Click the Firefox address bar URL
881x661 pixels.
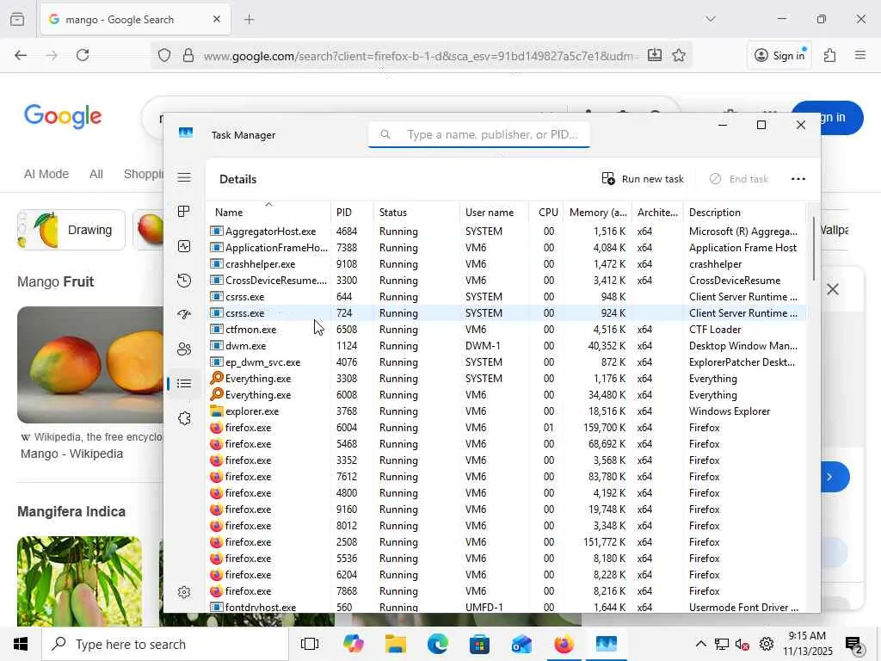click(x=422, y=56)
